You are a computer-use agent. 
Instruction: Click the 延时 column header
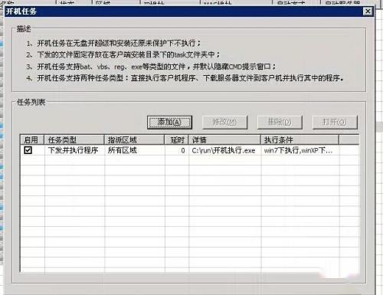(176, 139)
